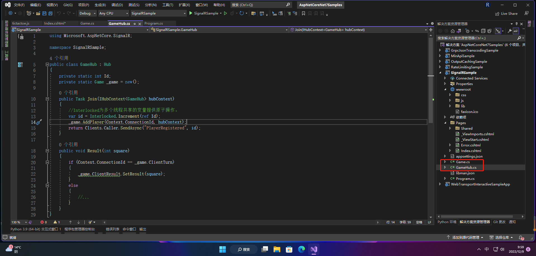Open the 130 % zoom level dropdown
Screen dimensions: 536x256
19,222
